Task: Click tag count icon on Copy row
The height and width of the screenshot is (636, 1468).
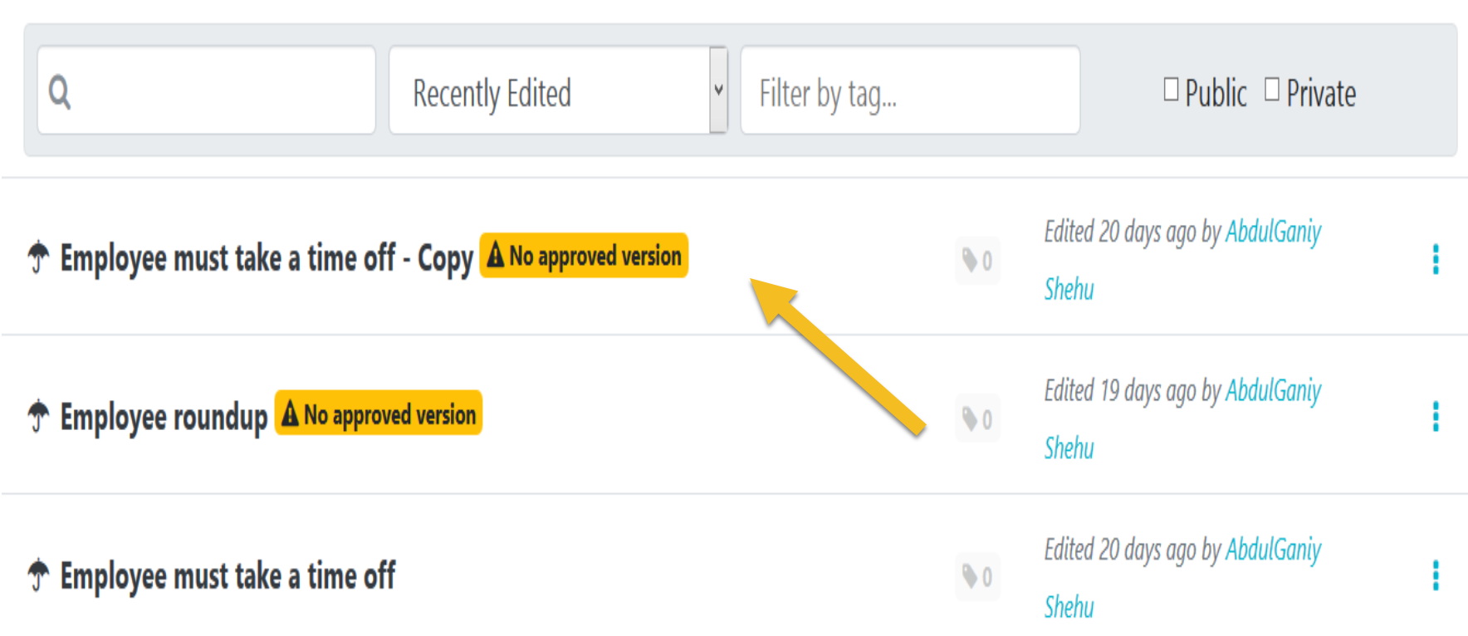Action: pos(977,261)
